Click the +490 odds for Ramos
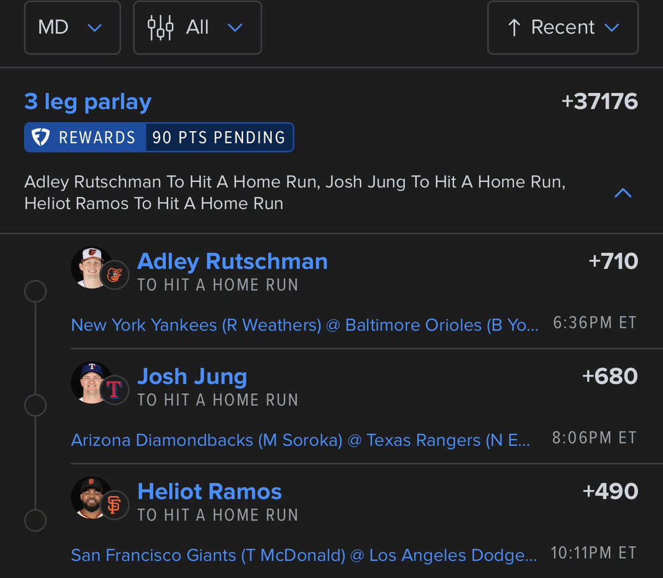The image size is (663, 578). click(610, 491)
